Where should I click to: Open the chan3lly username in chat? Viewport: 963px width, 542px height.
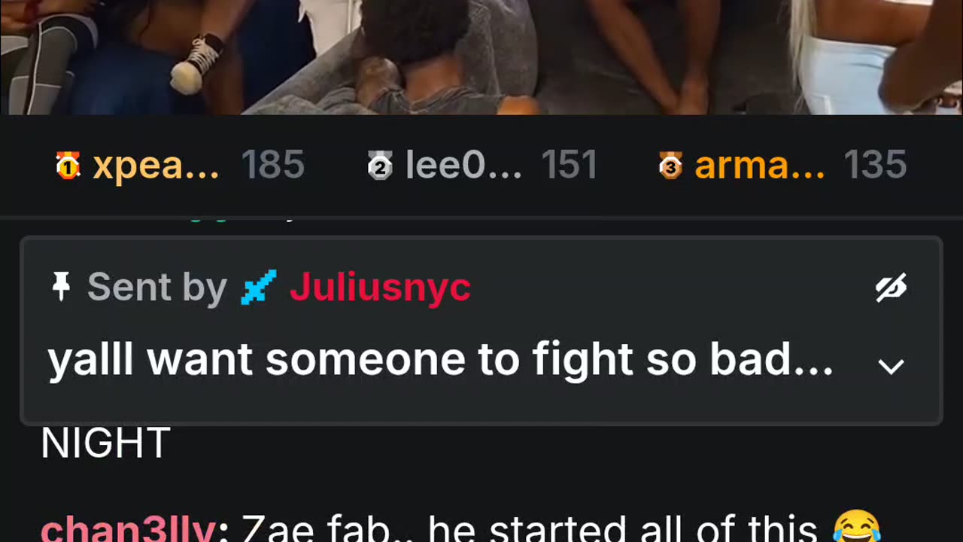(x=128, y=529)
